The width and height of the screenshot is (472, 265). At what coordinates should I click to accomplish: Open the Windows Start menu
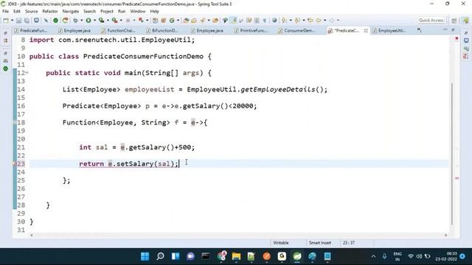[145, 256]
